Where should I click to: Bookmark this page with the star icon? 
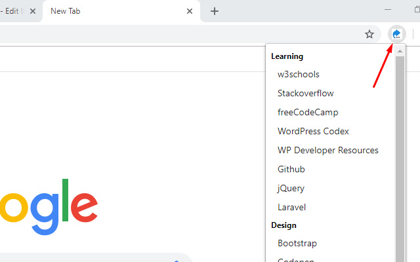coord(369,34)
